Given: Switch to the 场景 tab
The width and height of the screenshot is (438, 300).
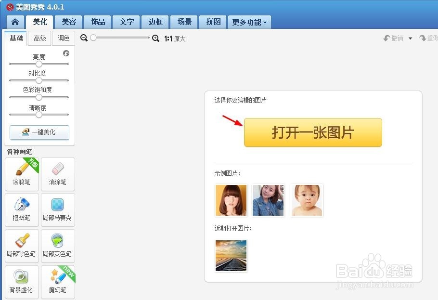Looking at the screenshot, I should pyautogui.click(x=184, y=22).
